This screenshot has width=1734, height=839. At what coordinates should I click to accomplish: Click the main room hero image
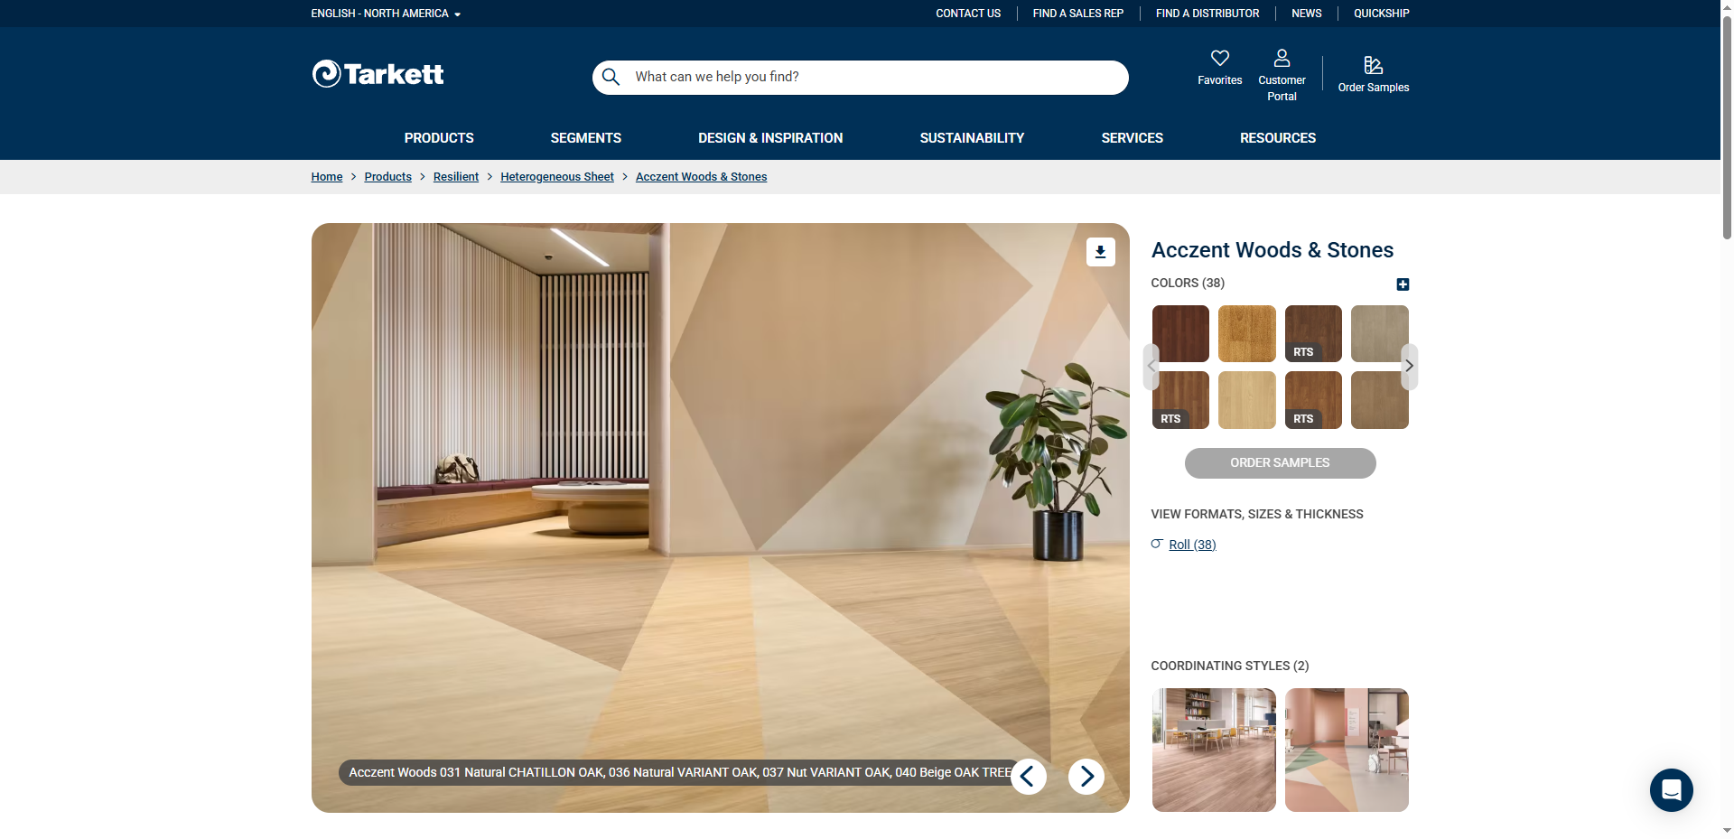[x=720, y=517]
